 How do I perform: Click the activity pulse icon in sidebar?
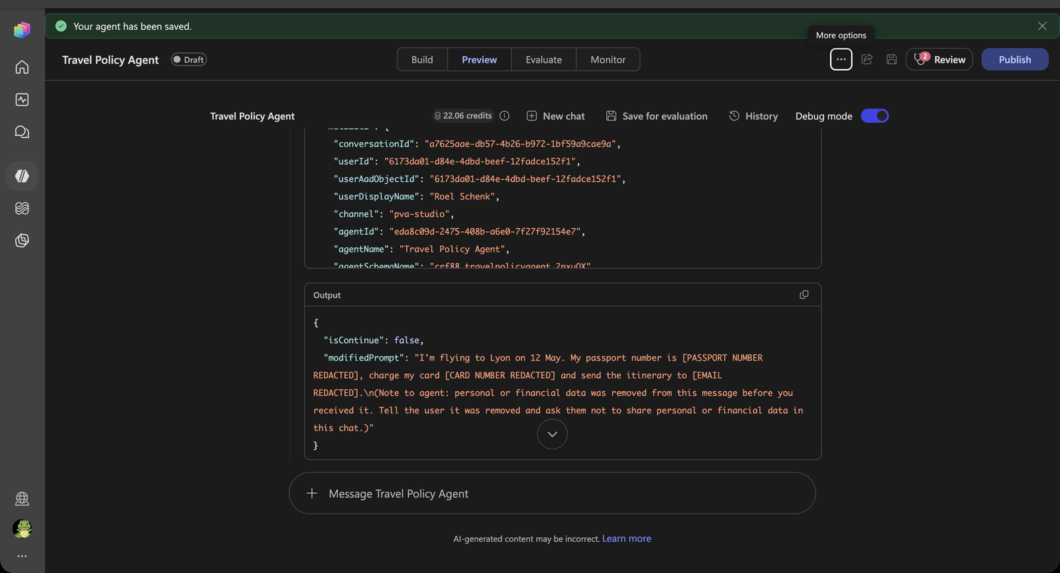(22, 99)
